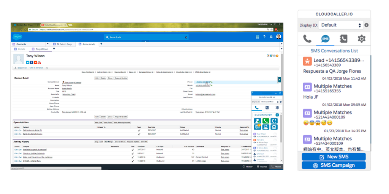Click the YouTube icon under Tony Wilson
This screenshot has width=389, height=194.
pos(39,63)
